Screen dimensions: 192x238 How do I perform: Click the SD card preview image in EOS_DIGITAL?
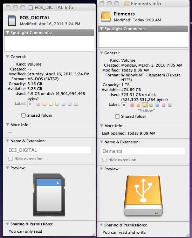click(49, 195)
